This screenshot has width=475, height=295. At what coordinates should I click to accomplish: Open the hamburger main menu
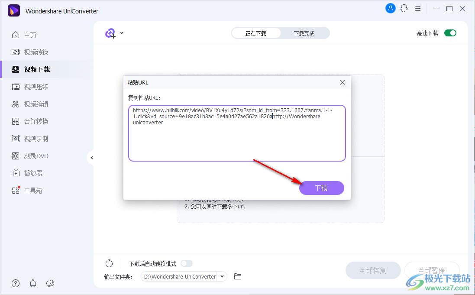tap(418, 9)
